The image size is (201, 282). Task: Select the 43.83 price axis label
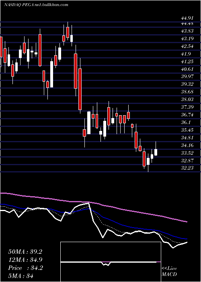(x=187, y=31)
